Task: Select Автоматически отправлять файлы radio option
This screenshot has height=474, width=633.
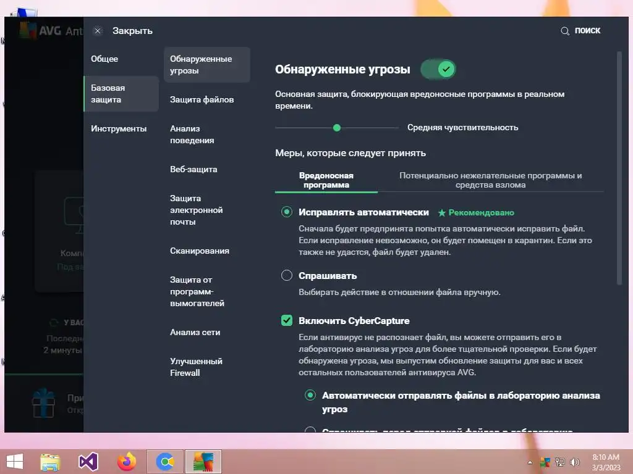Action: [310, 395]
